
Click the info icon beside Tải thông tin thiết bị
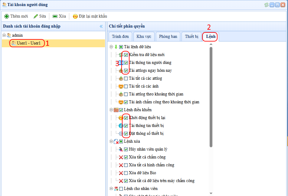tap(121, 126)
